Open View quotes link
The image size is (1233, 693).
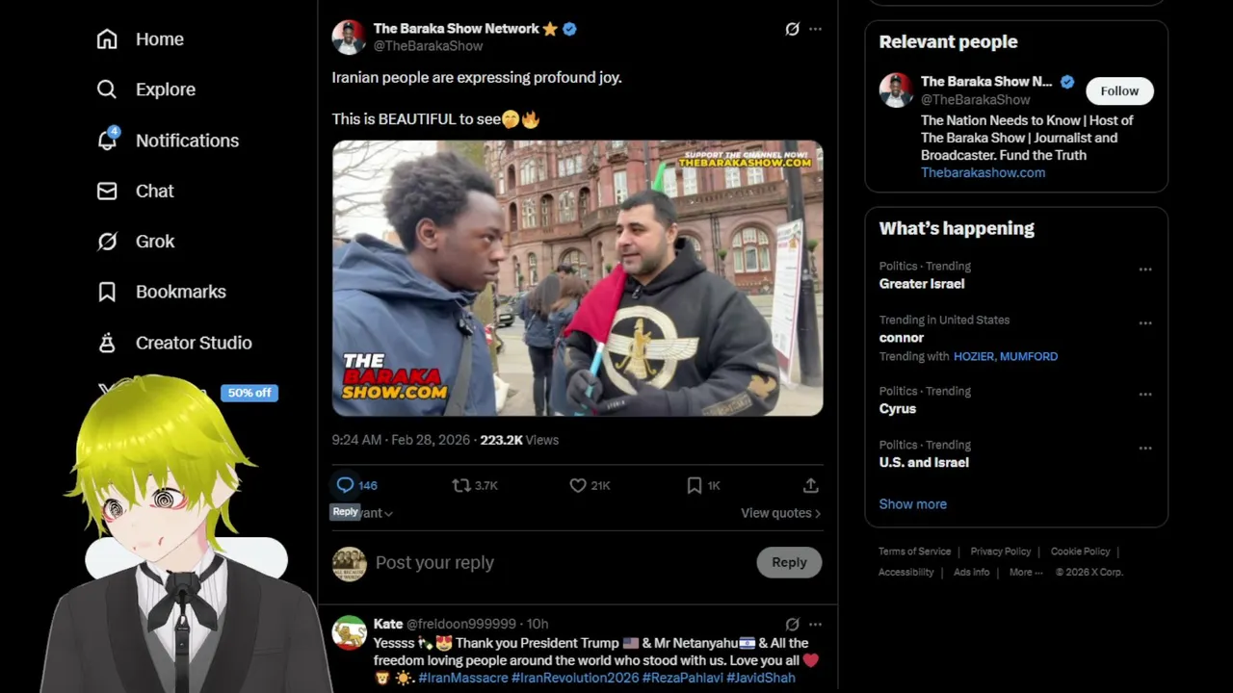pos(781,513)
